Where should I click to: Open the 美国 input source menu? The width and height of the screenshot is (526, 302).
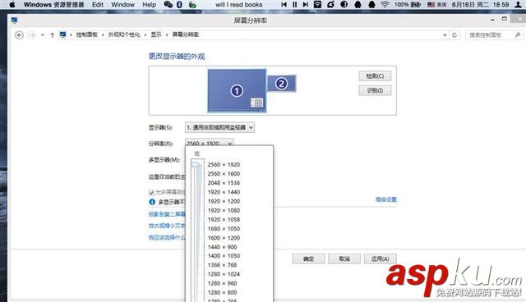[437, 5]
